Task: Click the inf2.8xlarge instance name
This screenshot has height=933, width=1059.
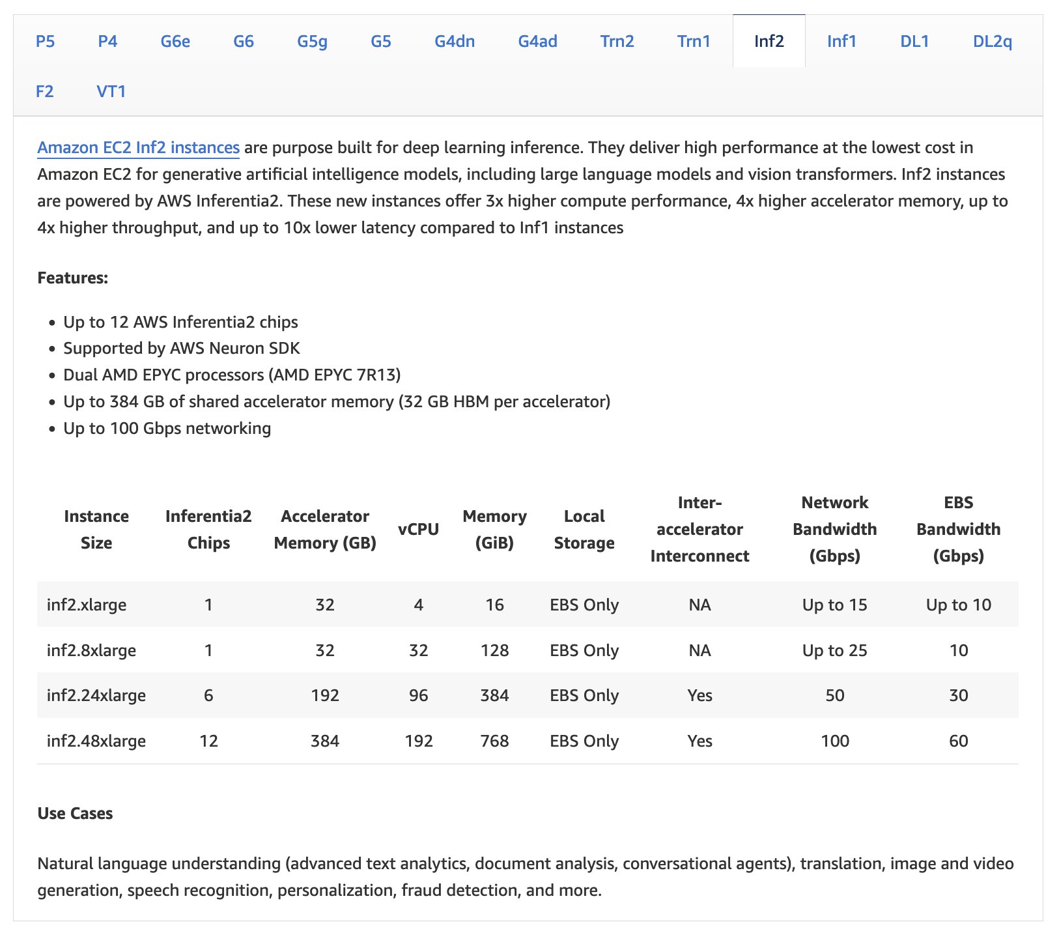Action: tap(91, 650)
